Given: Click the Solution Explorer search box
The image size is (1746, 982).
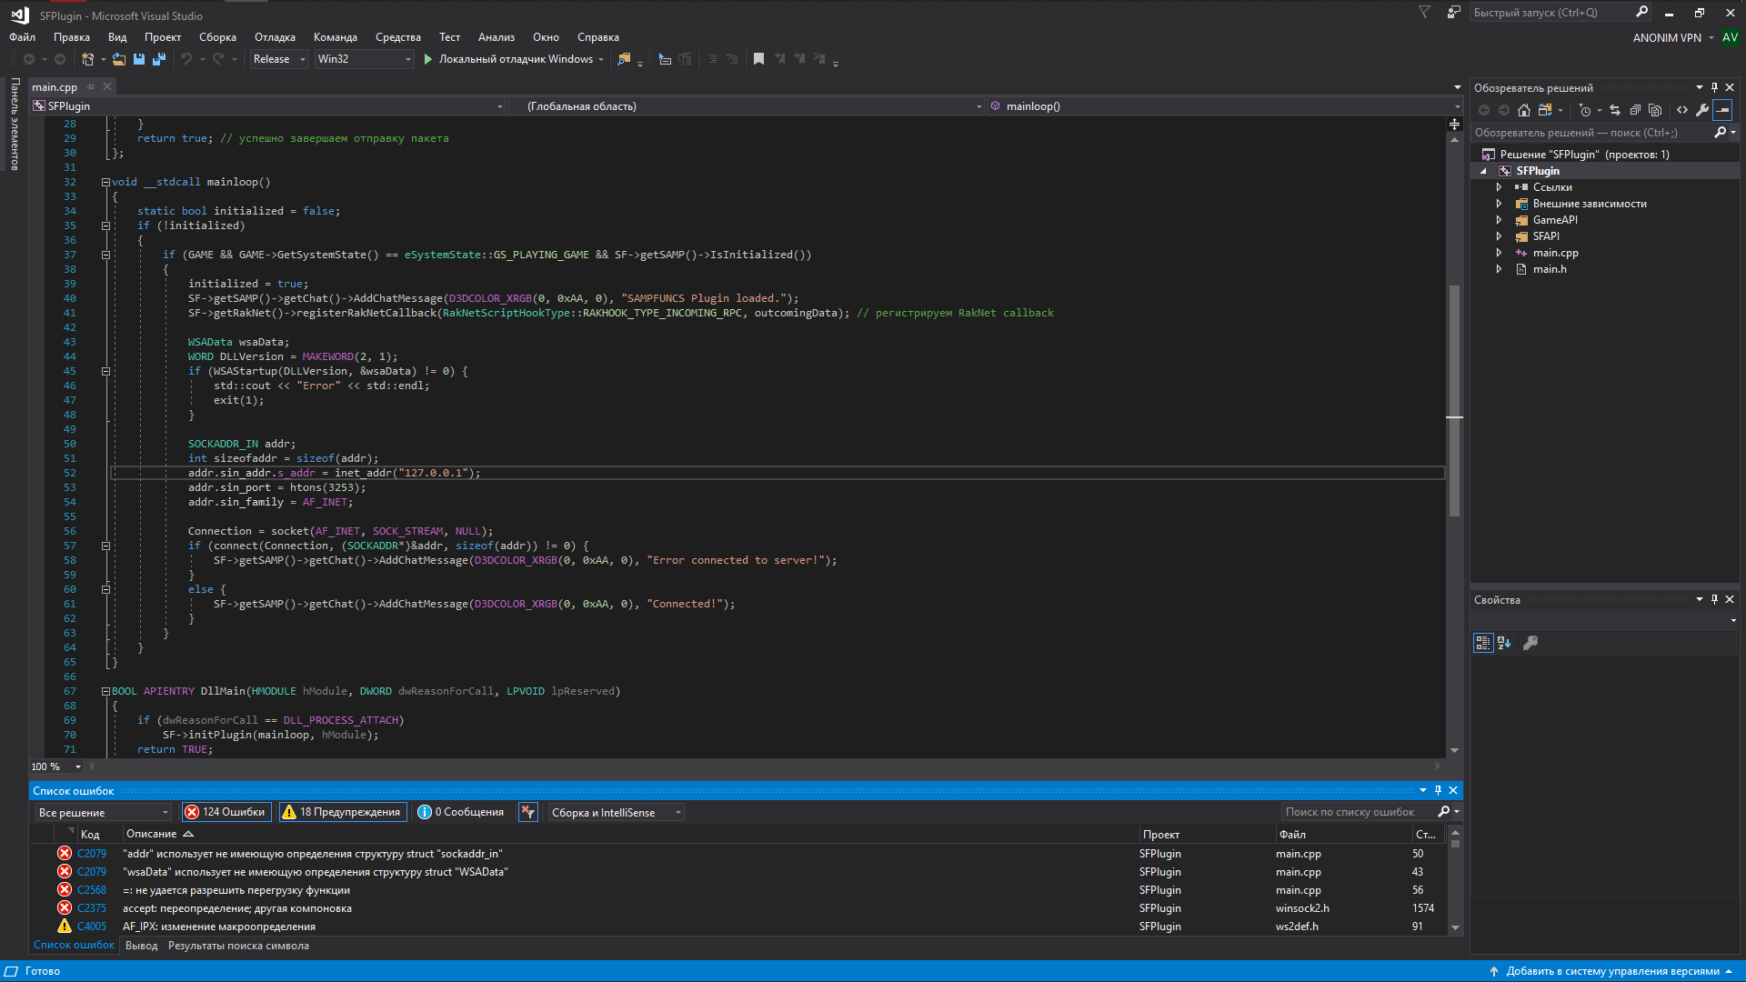Looking at the screenshot, I should pos(1591,133).
